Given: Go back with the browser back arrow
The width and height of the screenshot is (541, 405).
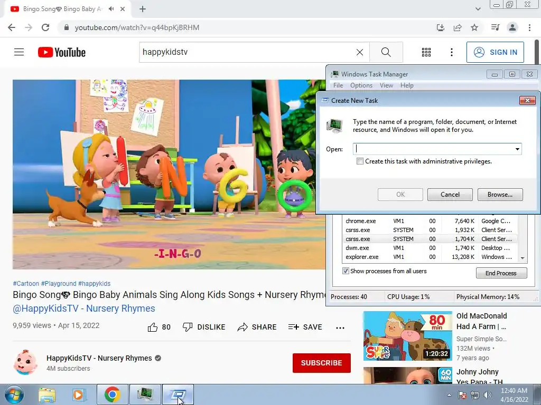Looking at the screenshot, I should tap(12, 27).
